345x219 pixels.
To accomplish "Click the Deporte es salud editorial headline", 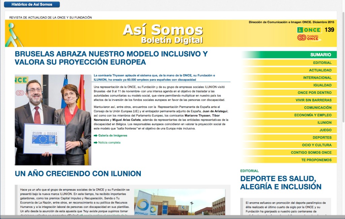I will pyautogui.click(x=281, y=183).
